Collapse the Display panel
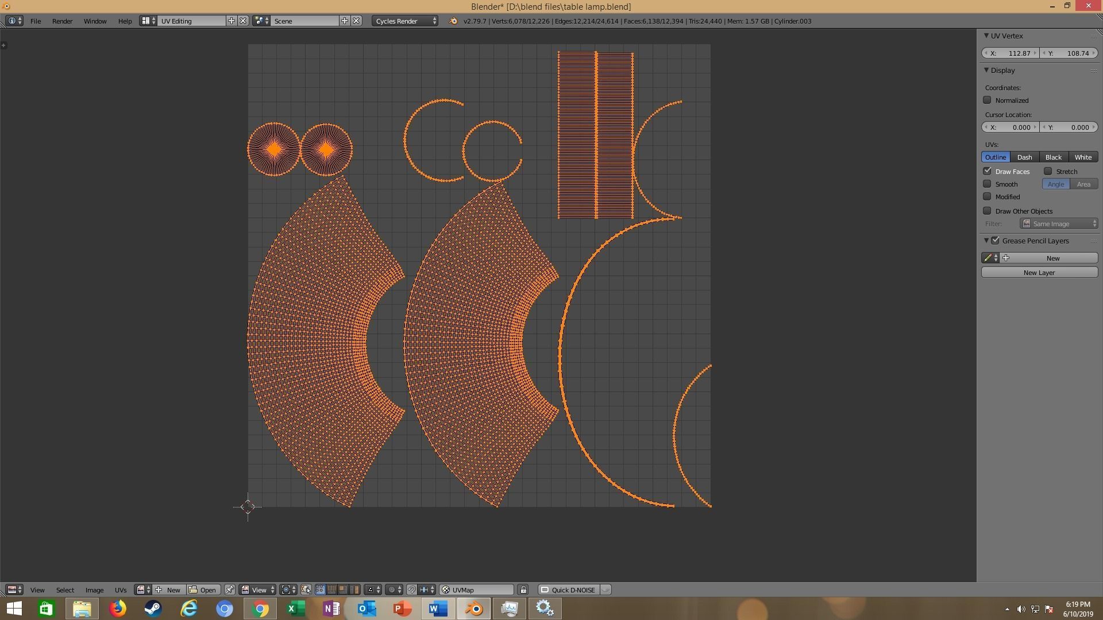This screenshot has height=620, width=1103. pos(986,70)
